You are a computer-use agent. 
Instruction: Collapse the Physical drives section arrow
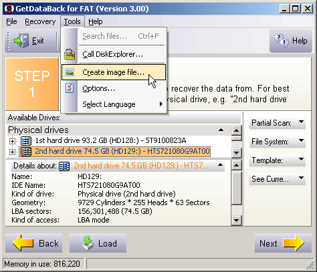pyautogui.click(x=221, y=130)
